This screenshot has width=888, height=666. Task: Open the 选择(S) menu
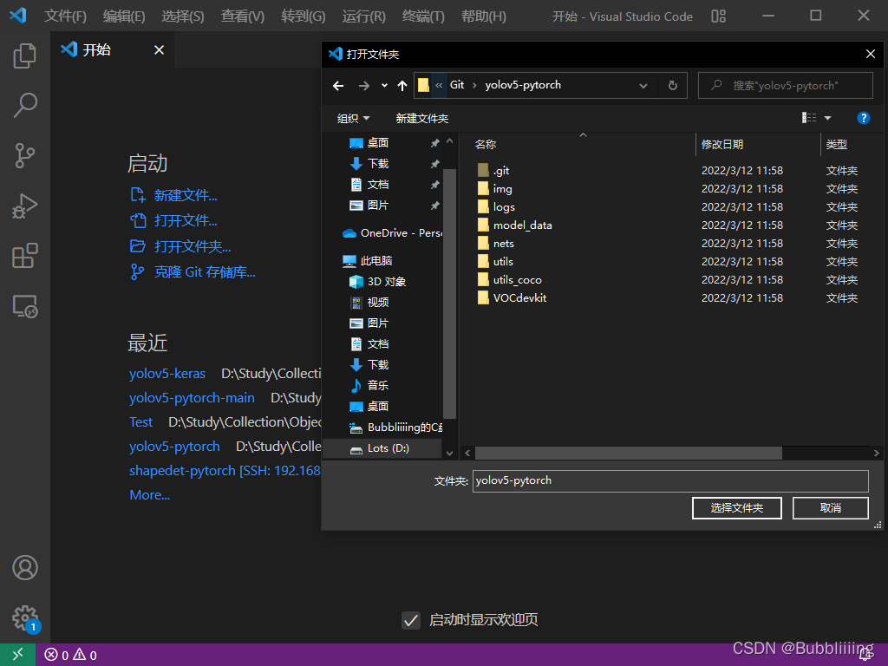click(182, 16)
